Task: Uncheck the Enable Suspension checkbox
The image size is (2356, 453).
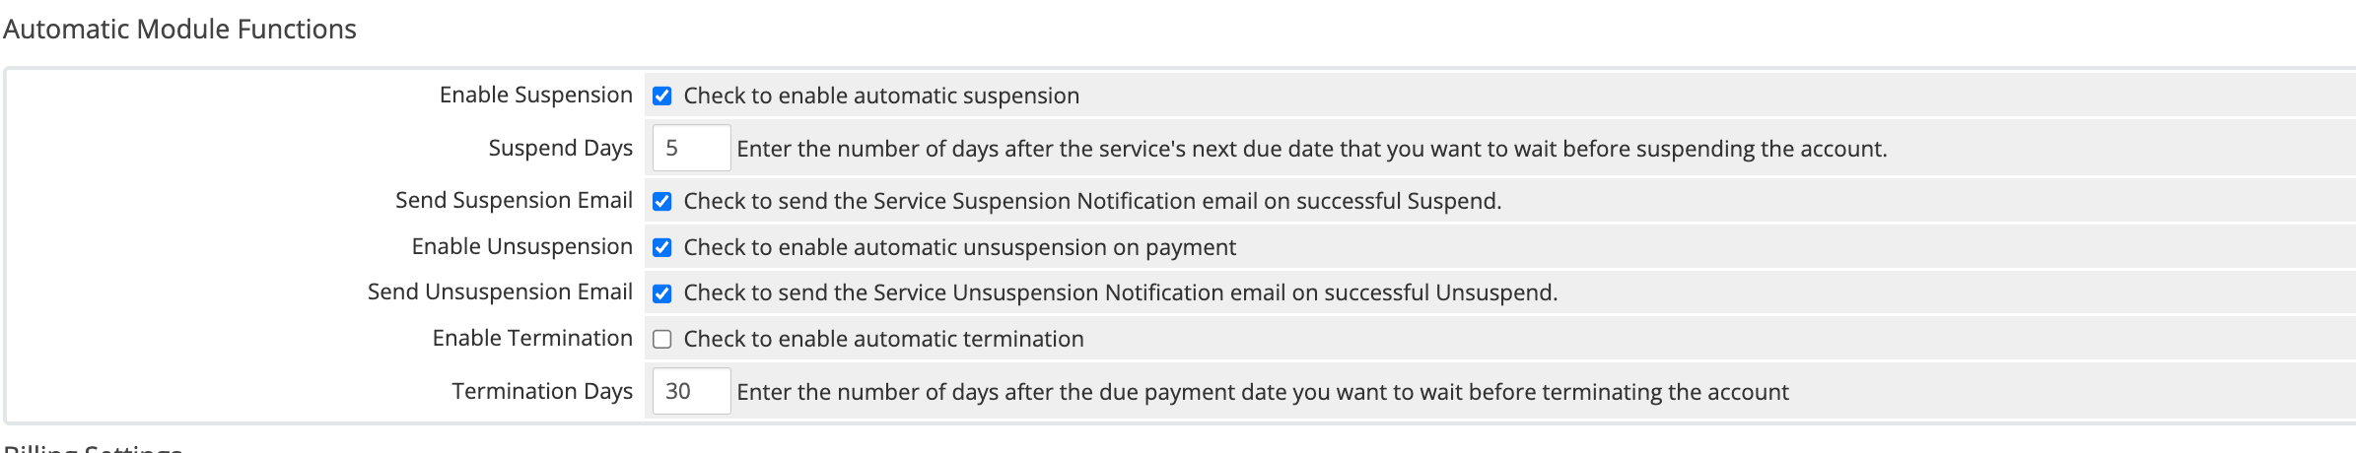Action: pos(662,96)
